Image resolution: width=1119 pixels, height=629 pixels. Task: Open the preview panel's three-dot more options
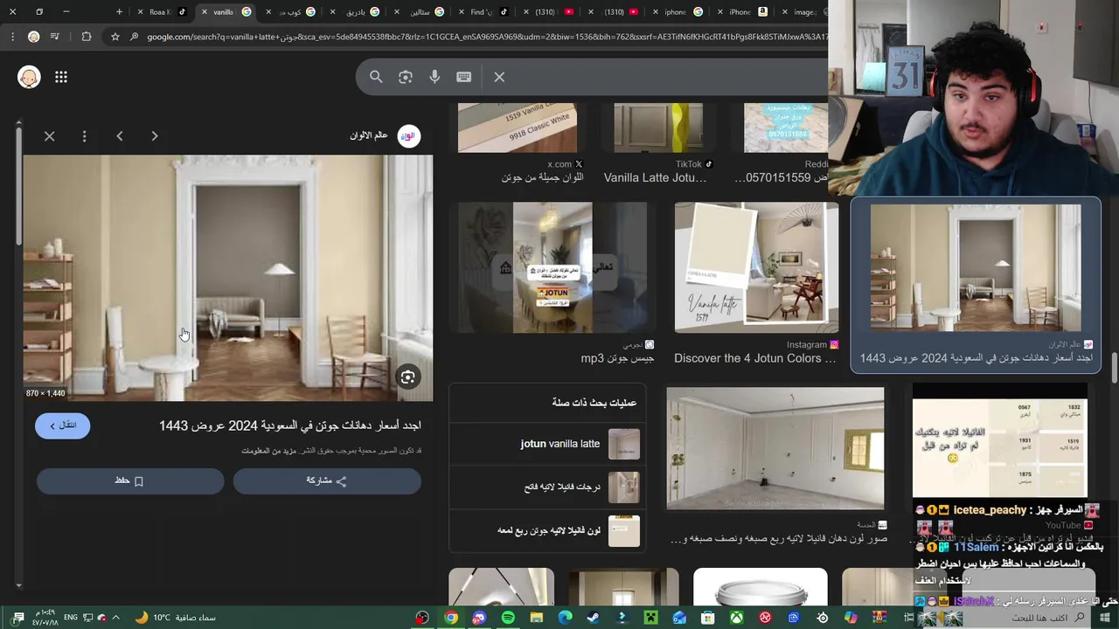pos(85,136)
